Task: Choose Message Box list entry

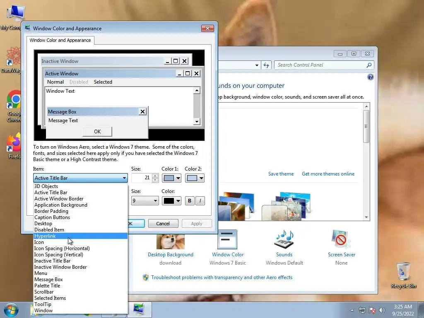Action: tap(80, 279)
